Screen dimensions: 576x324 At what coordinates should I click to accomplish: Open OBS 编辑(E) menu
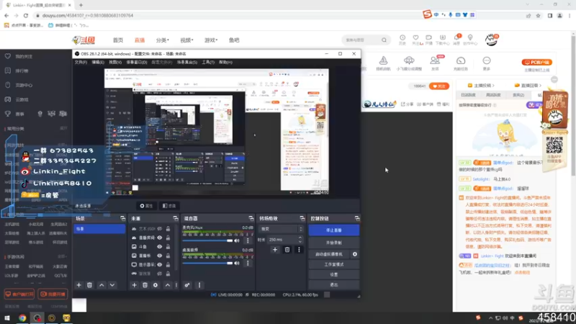click(98, 63)
